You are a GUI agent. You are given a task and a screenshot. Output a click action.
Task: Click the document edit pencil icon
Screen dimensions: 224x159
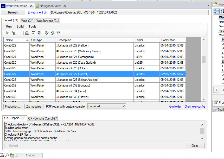tap(47, 33)
